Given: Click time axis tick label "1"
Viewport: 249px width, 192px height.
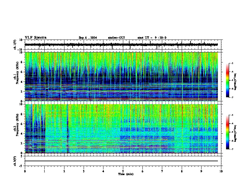Looking at the screenshot, I should 45,171.
